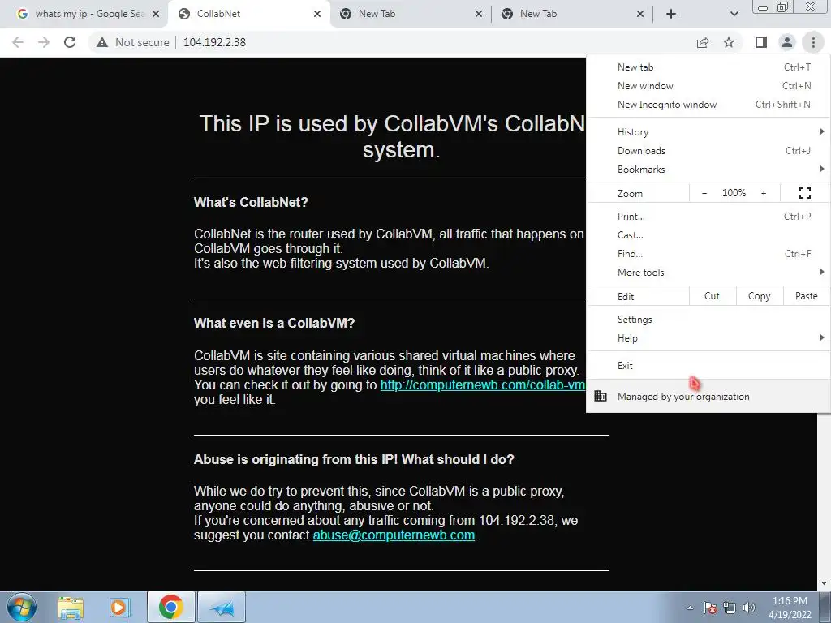Screen dimensions: 831x623
Task: Open Windows Media Player from taskbar
Action: click(x=118, y=607)
